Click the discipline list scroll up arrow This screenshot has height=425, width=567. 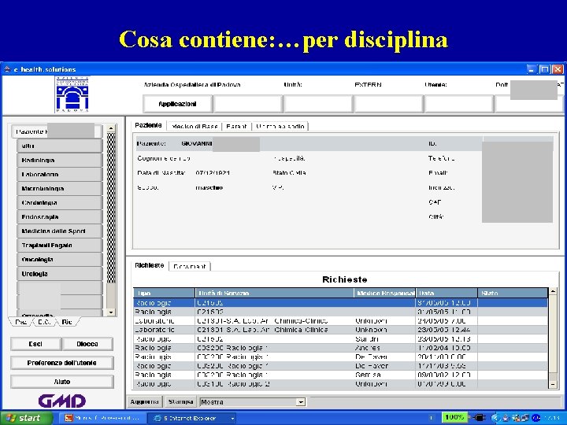pos(111,128)
